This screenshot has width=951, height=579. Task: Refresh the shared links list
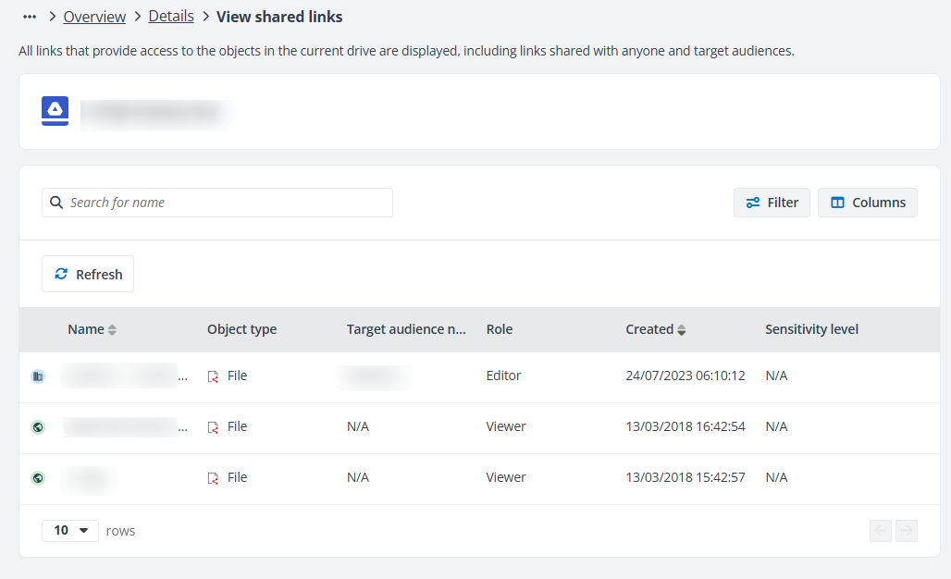(x=88, y=275)
